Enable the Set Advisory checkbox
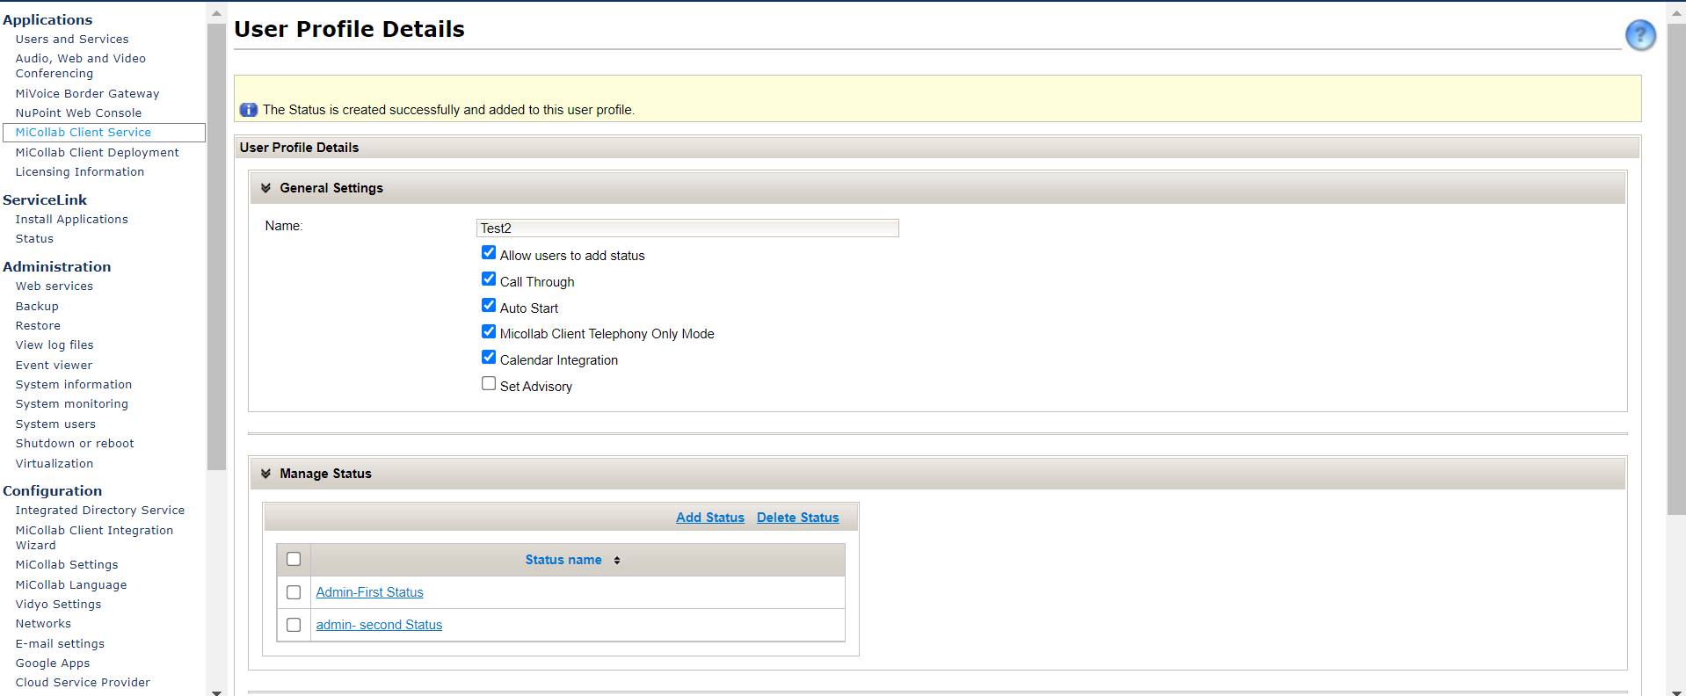Image resolution: width=1686 pixels, height=696 pixels. pyautogui.click(x=489, y=384)
